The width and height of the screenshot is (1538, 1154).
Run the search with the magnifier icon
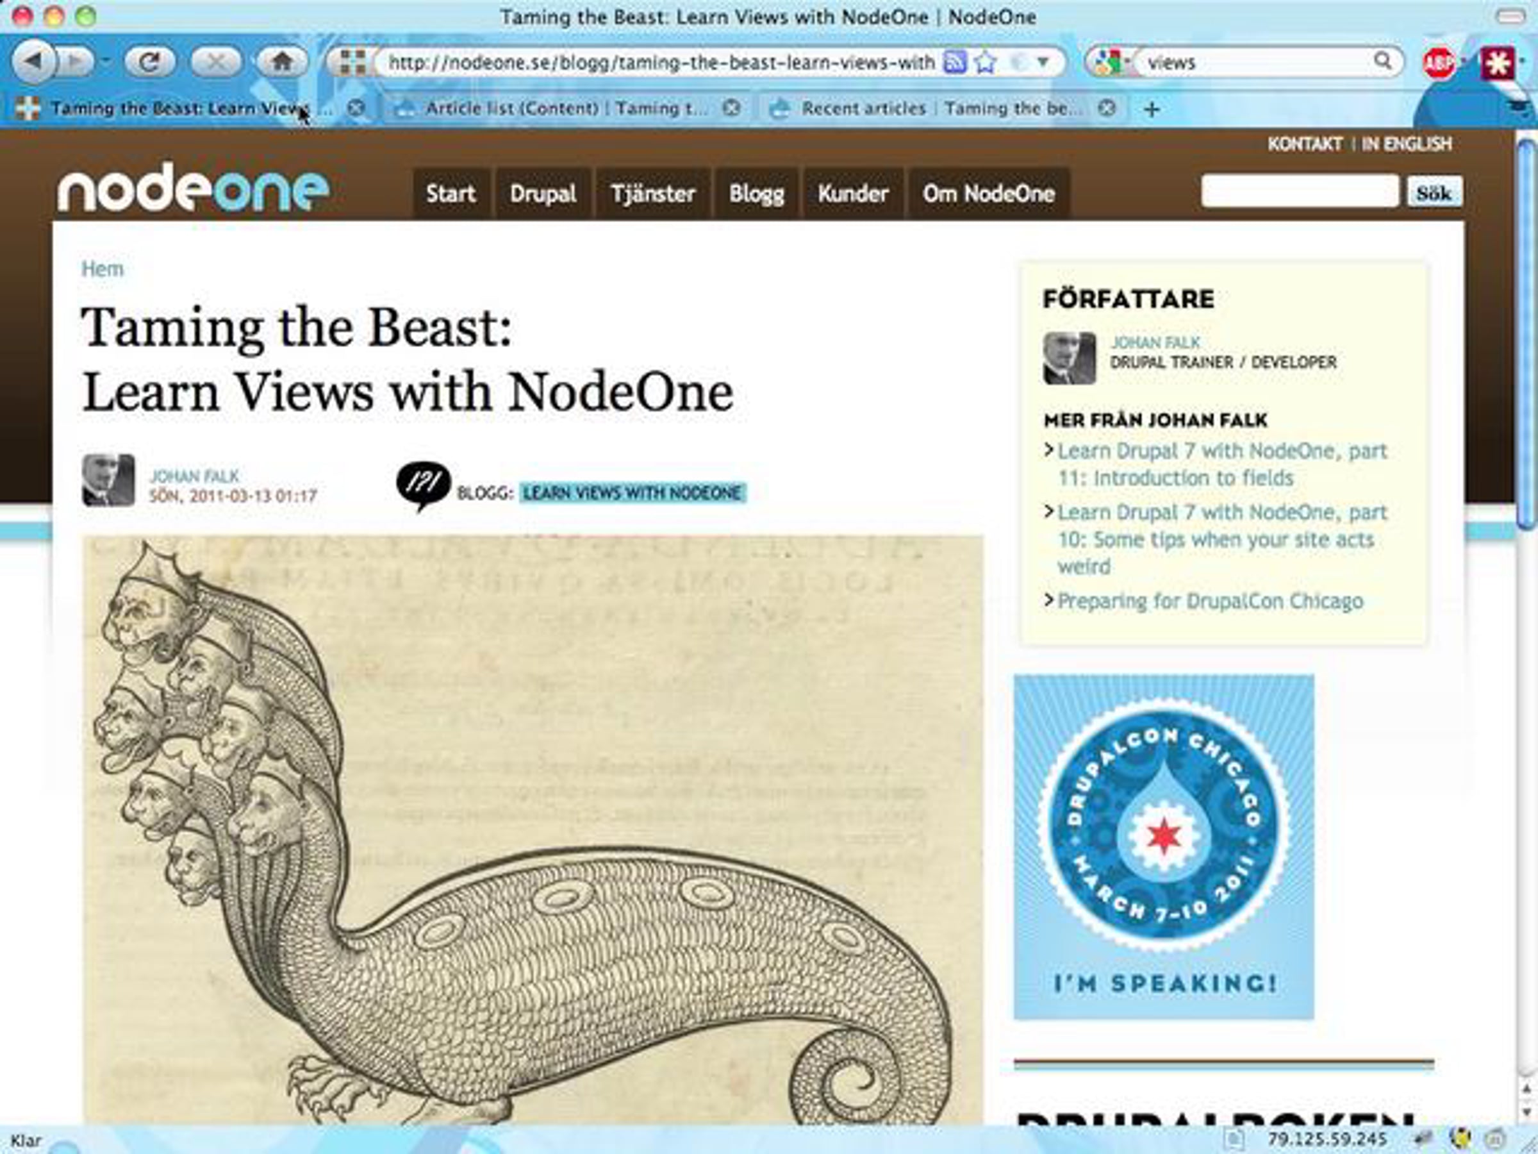pyautogui.click(x=1384, y=62)
